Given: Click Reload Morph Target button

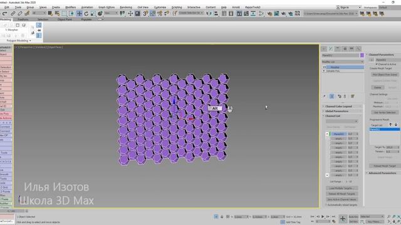Looking at the screenshot, I should pos(385,166).
